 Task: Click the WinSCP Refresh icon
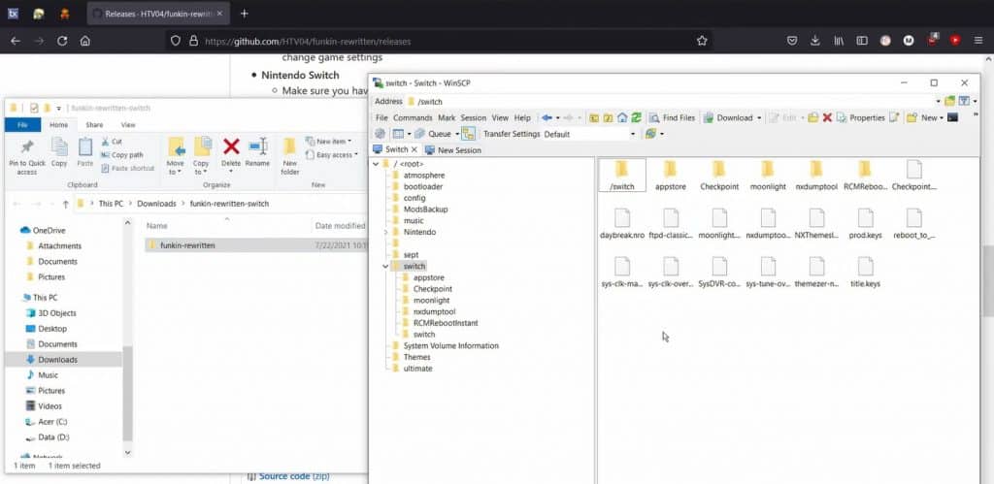(637, 117)
